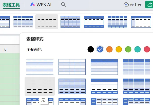The height and width of the screenshot is (105, 153).
Task: Choose first panel style with light banded rows
Action: (x=40, y=67)
